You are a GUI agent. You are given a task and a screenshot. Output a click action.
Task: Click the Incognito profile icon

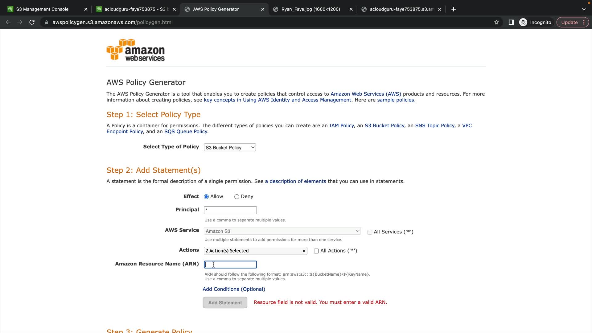point(523,22)
